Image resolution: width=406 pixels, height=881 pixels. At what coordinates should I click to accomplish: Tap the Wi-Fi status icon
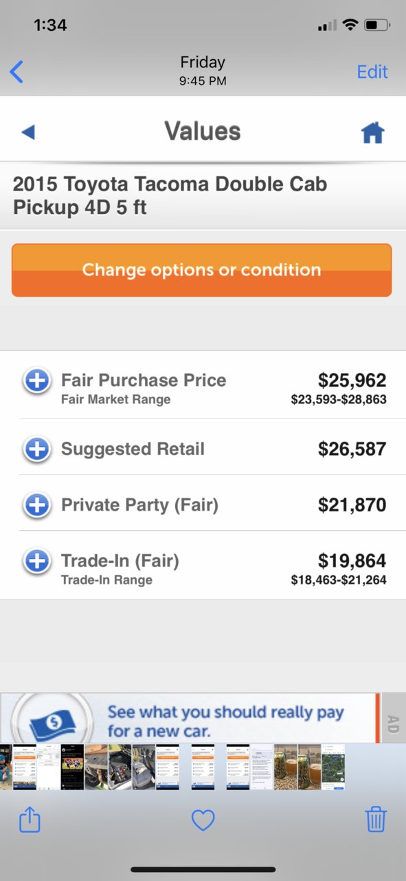point(350,25)
